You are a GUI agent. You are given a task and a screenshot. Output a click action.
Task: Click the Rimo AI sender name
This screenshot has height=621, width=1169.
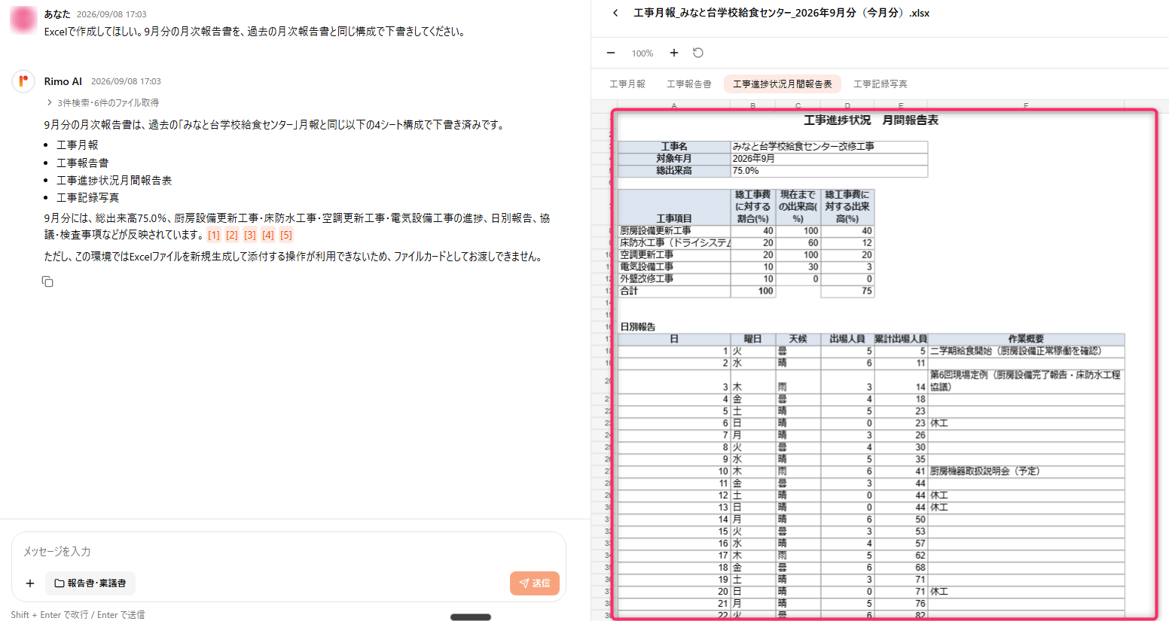pyautogui.click(x=63, y=81)
